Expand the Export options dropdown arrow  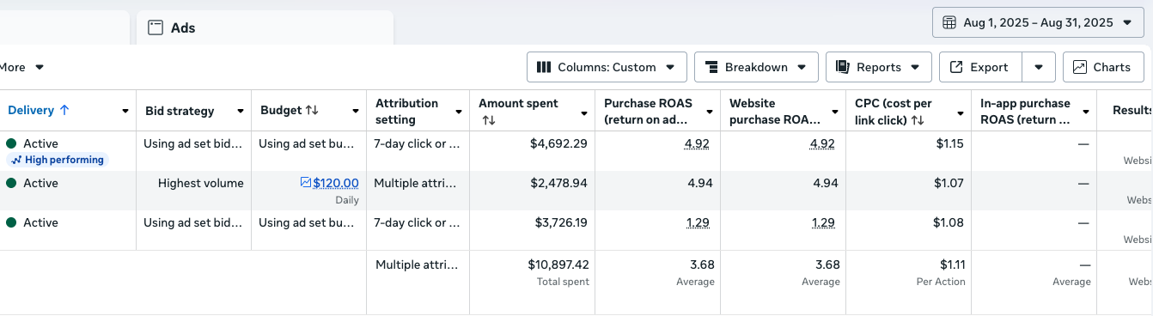[x=1039, y=67]
